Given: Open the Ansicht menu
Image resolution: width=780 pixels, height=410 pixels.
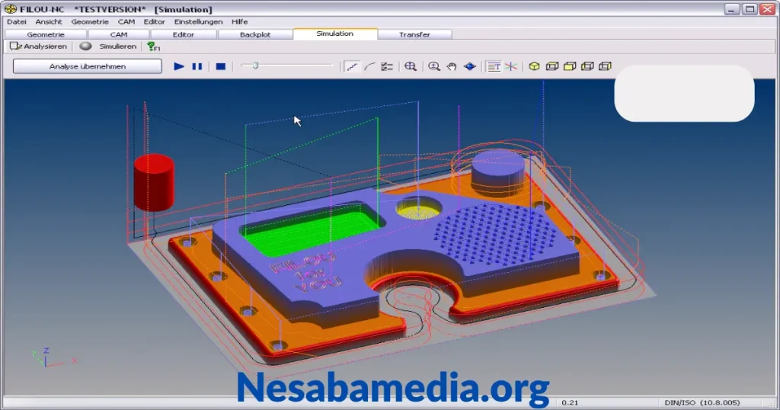Looking at the screenshot, I should (x=49, y=22).
